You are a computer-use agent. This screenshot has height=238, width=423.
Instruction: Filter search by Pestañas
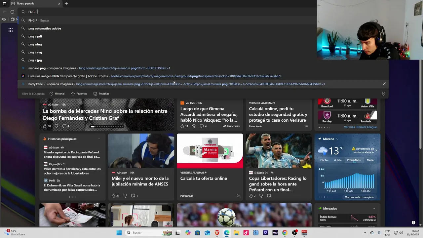pos(101,94)
